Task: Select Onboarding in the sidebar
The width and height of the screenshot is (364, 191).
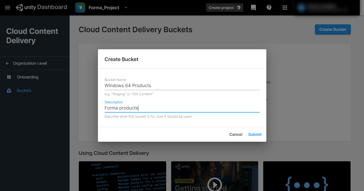Action: point(27,77)
